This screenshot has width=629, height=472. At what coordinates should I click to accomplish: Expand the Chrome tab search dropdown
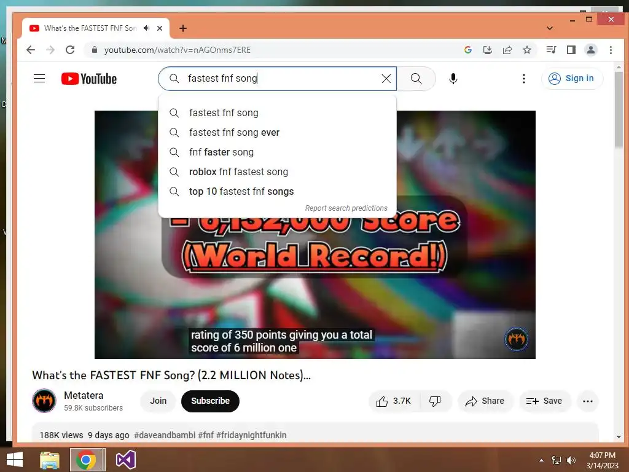click(550, 28)
